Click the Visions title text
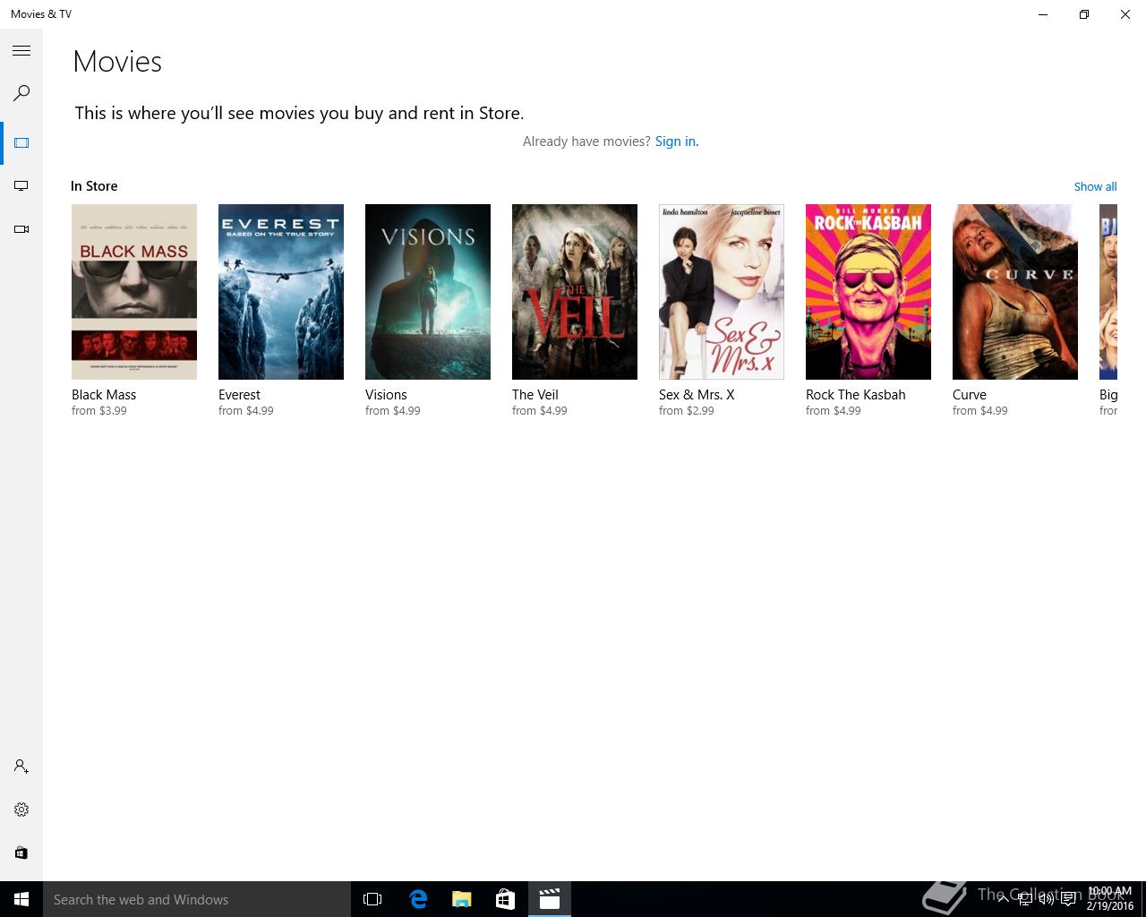 pos(386,395)
